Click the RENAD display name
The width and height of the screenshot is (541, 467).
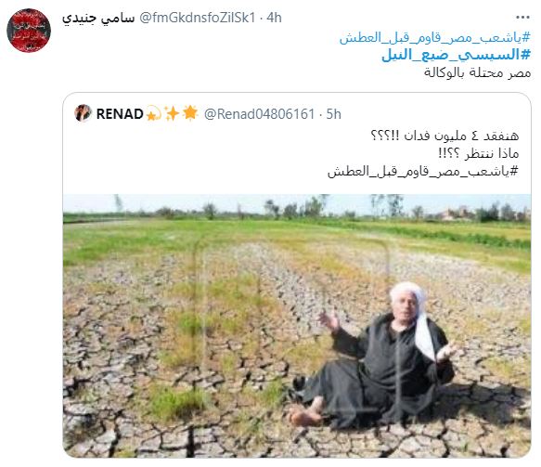120,114
